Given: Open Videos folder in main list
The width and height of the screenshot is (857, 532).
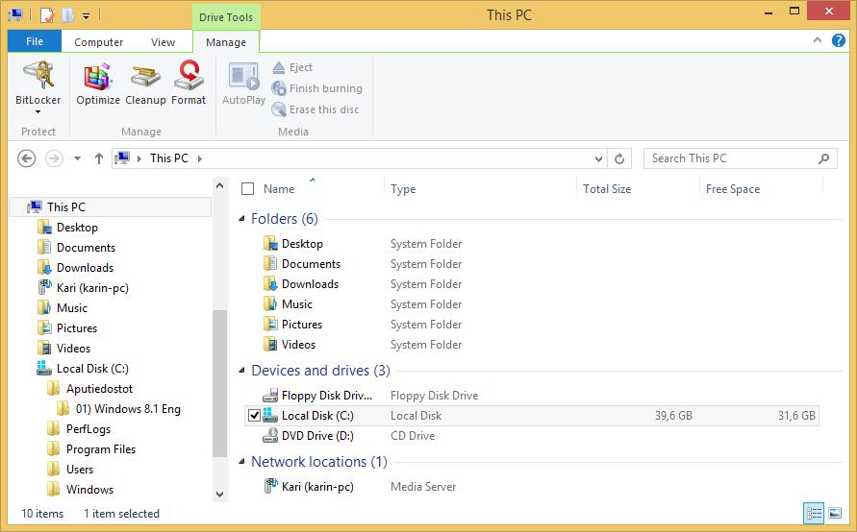Looking at the screenshot, I should [x=290, y=345].
